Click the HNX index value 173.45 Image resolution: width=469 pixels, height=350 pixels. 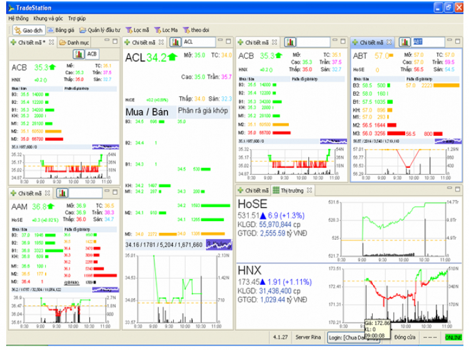pos(248,282)
